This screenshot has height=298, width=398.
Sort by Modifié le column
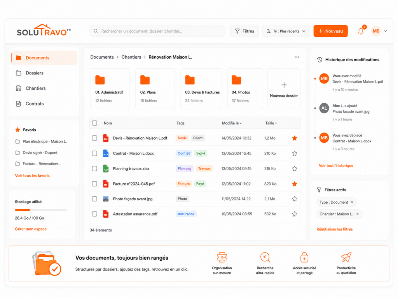pos(232,123)
